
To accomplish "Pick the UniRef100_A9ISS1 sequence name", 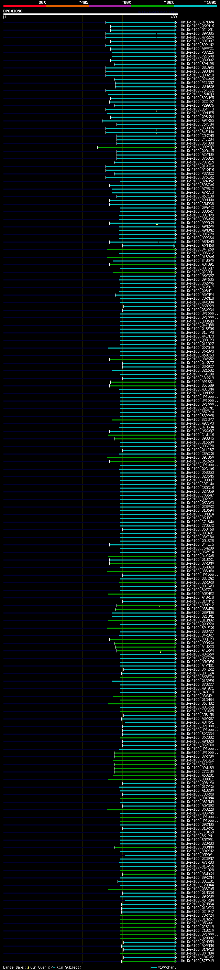I will click(x=197, y=382).
